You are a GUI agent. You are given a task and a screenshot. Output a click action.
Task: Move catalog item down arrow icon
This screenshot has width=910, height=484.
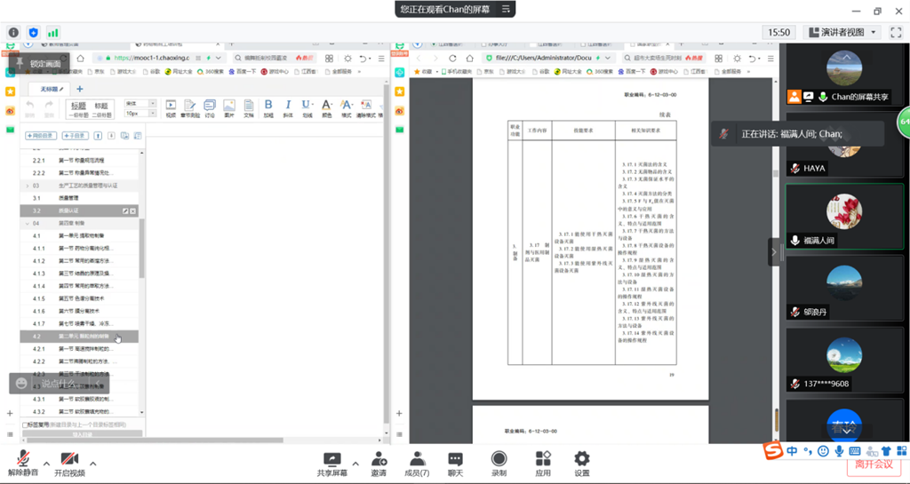[111, 136]
